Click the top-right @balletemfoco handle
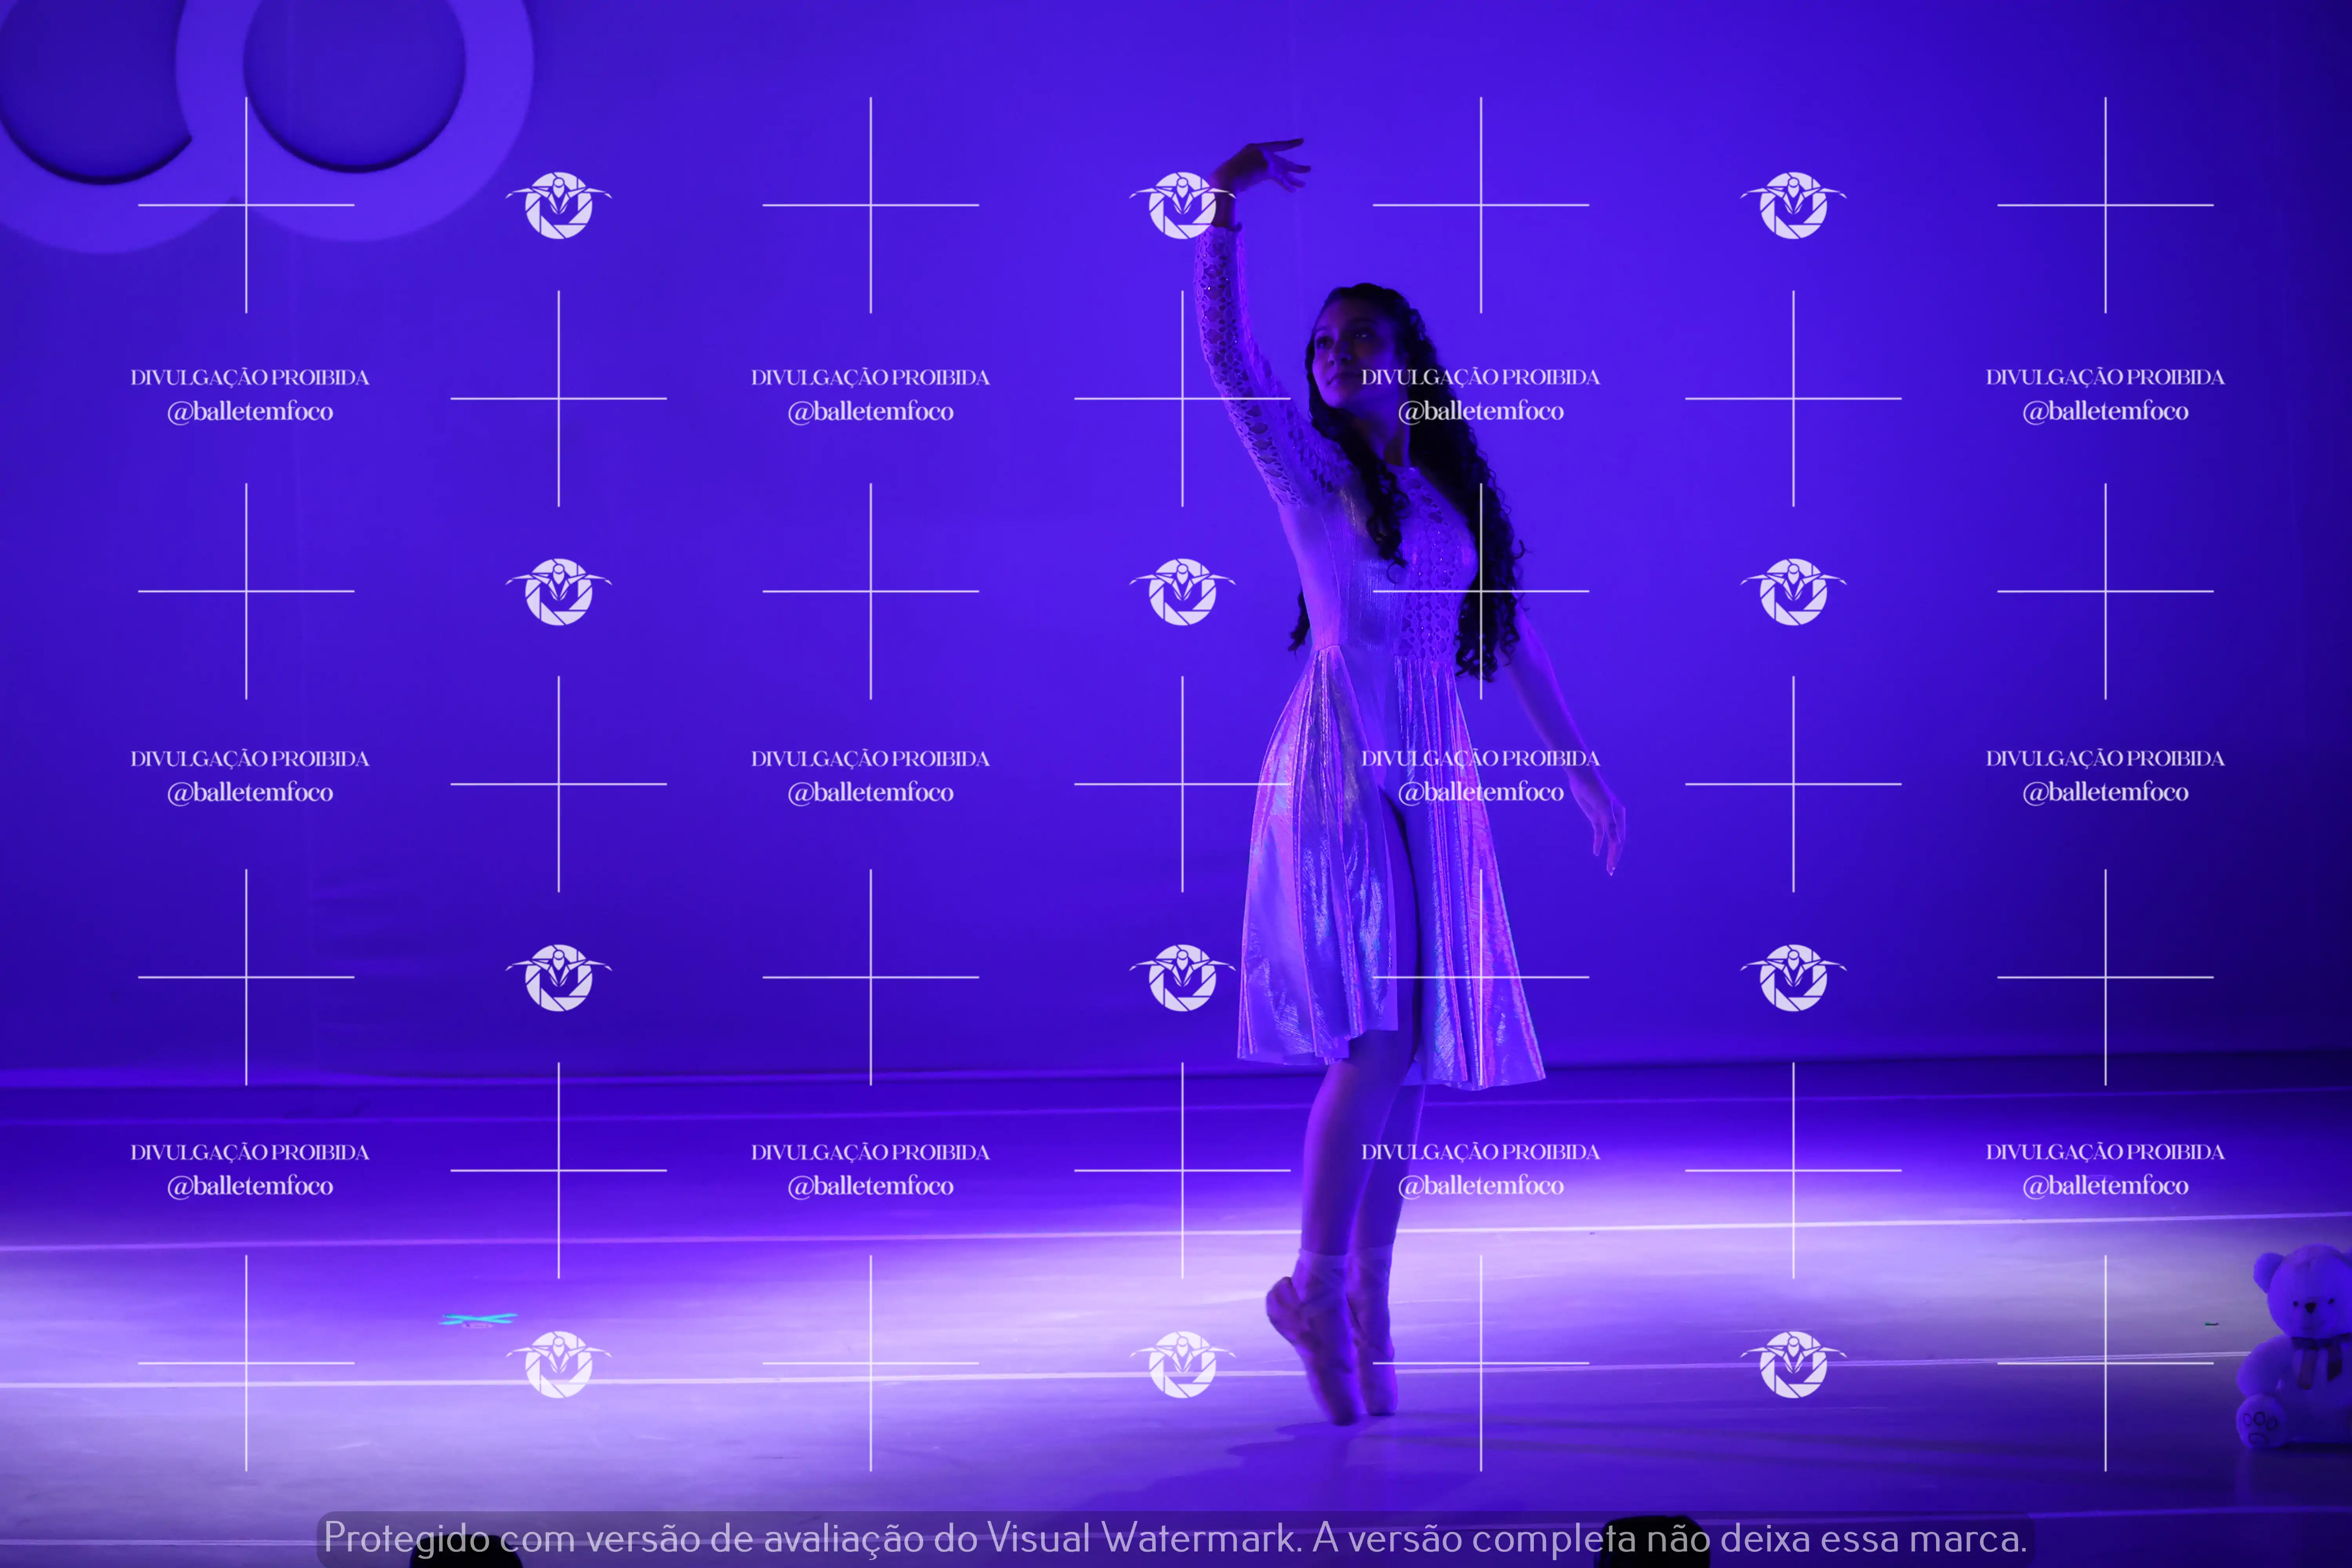 2105,411
